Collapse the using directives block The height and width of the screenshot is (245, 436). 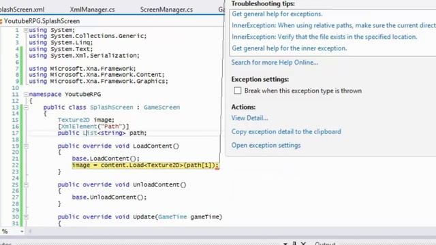click(x=26, y=30)
